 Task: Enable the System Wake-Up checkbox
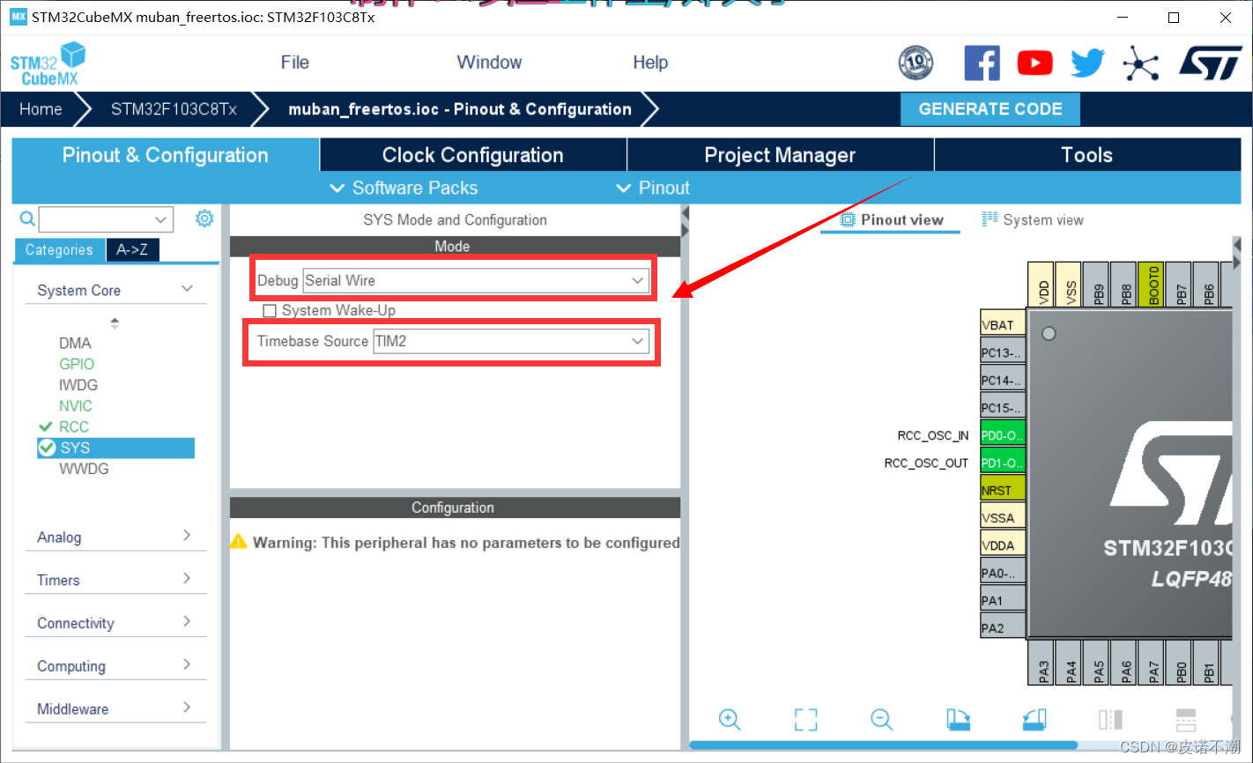click(x=271, y=311)
